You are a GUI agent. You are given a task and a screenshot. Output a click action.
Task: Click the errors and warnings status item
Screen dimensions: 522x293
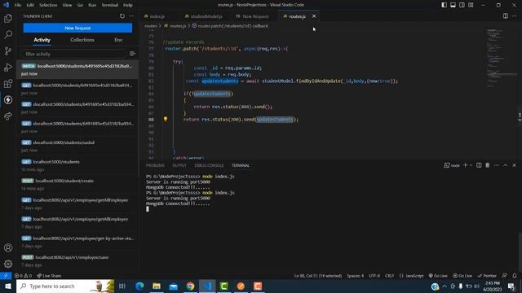coord(23,276)
